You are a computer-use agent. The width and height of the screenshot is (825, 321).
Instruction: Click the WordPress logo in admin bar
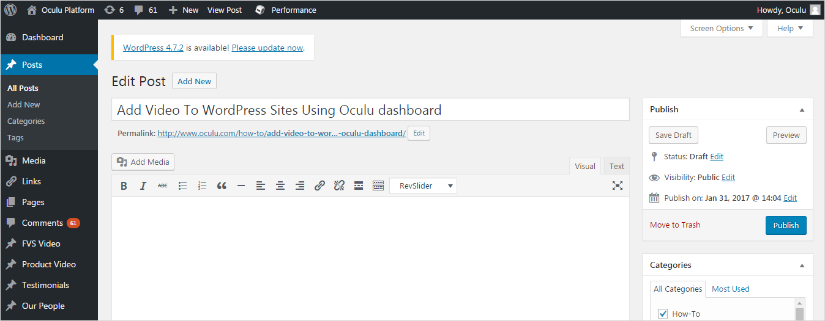click(x=10, y=10)
